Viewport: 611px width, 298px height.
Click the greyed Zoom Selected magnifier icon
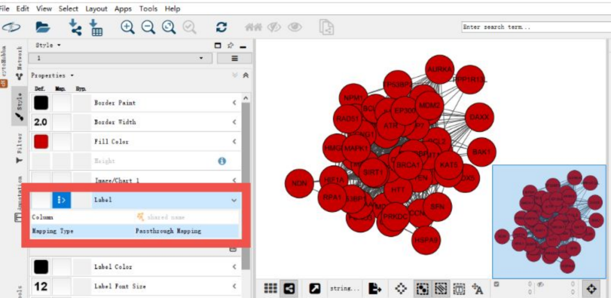click(x=190, y=27)
